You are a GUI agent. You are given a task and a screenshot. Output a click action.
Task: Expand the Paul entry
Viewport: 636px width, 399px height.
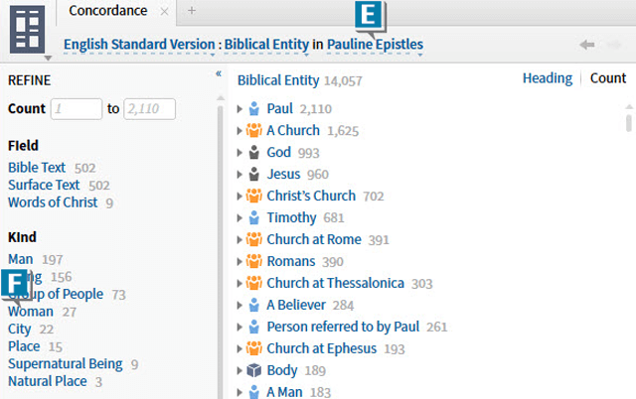[240, 109]
